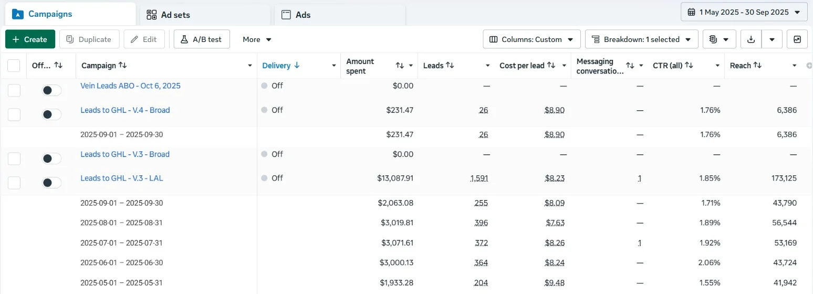Open the Leads to GHL - V.3 - Broad link
This screenshot has width=813, height=294.
(x=125, y=154)
